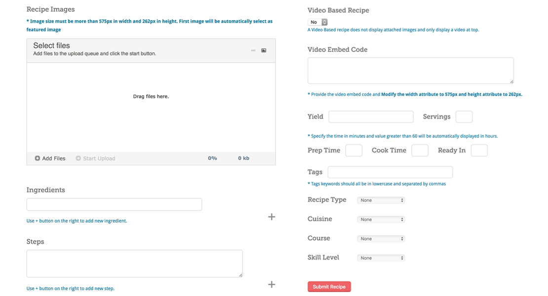Click the Steps textarea
The image size is (548, 296).
coord(135,263)
